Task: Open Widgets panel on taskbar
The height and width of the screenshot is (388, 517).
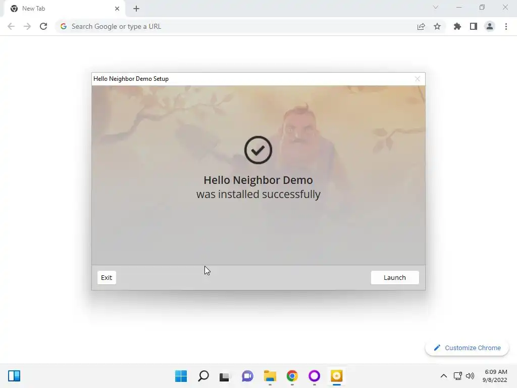Action: click(x=14, y=376)
